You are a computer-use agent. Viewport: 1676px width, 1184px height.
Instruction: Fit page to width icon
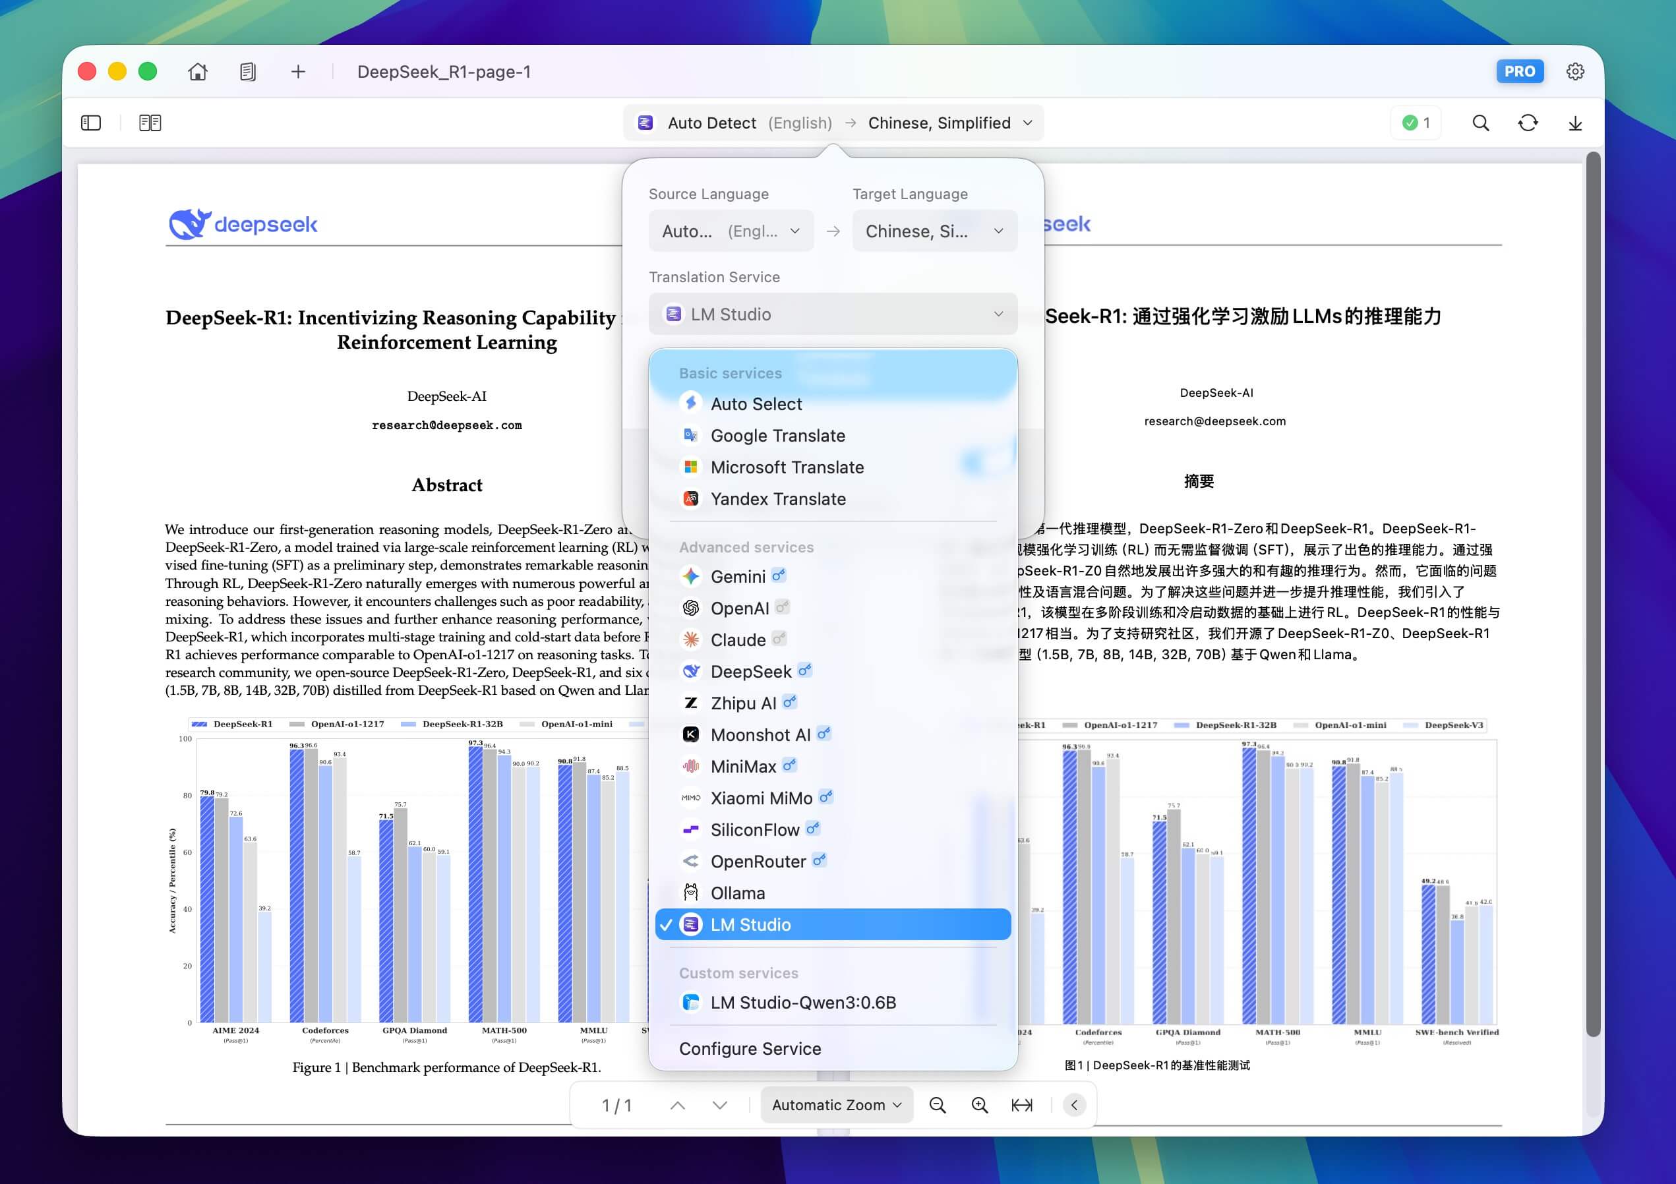(1022, 1105)
